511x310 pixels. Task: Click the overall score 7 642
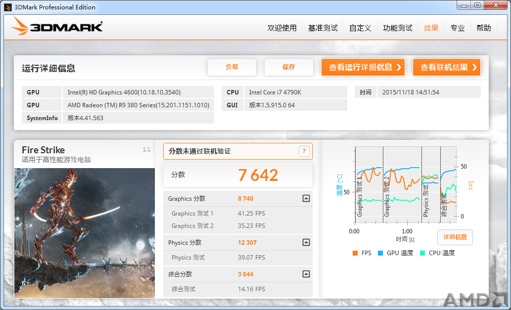pos(258,175)
